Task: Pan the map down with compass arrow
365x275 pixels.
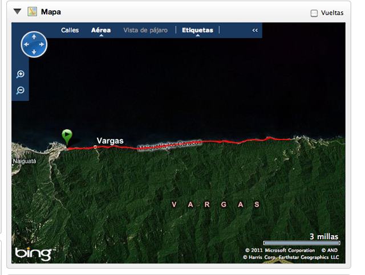Action: coord(34,52)
